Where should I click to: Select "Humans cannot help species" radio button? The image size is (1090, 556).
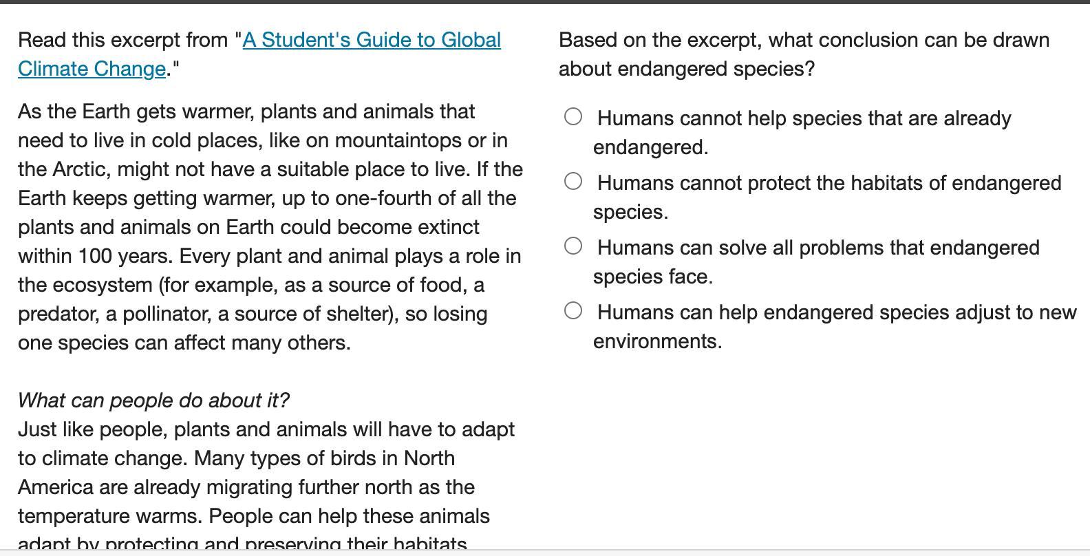[573, 117]
